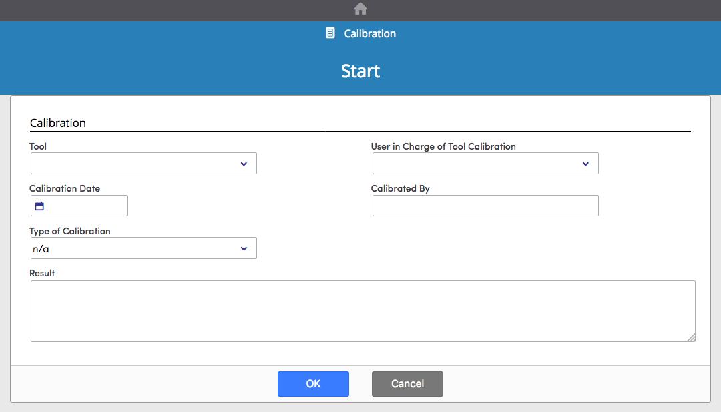Click the Calibrated By label
Screen dimensions: 721x412
[x=400, y=188]
